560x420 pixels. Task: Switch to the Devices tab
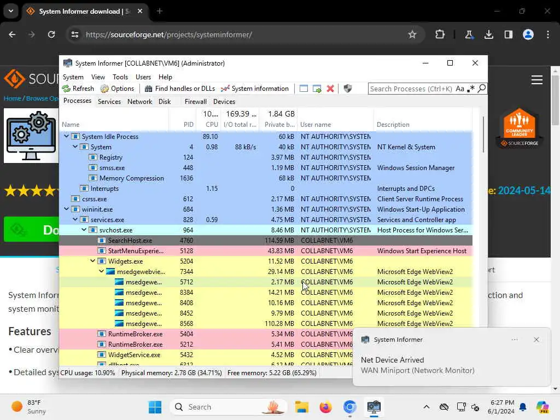point(224,101)
